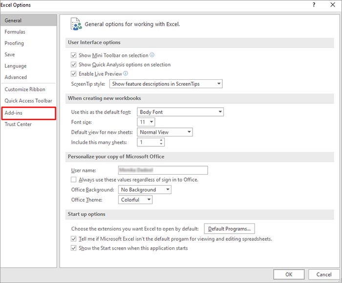Open the default font Body Font dropdown

click(180, 112)
